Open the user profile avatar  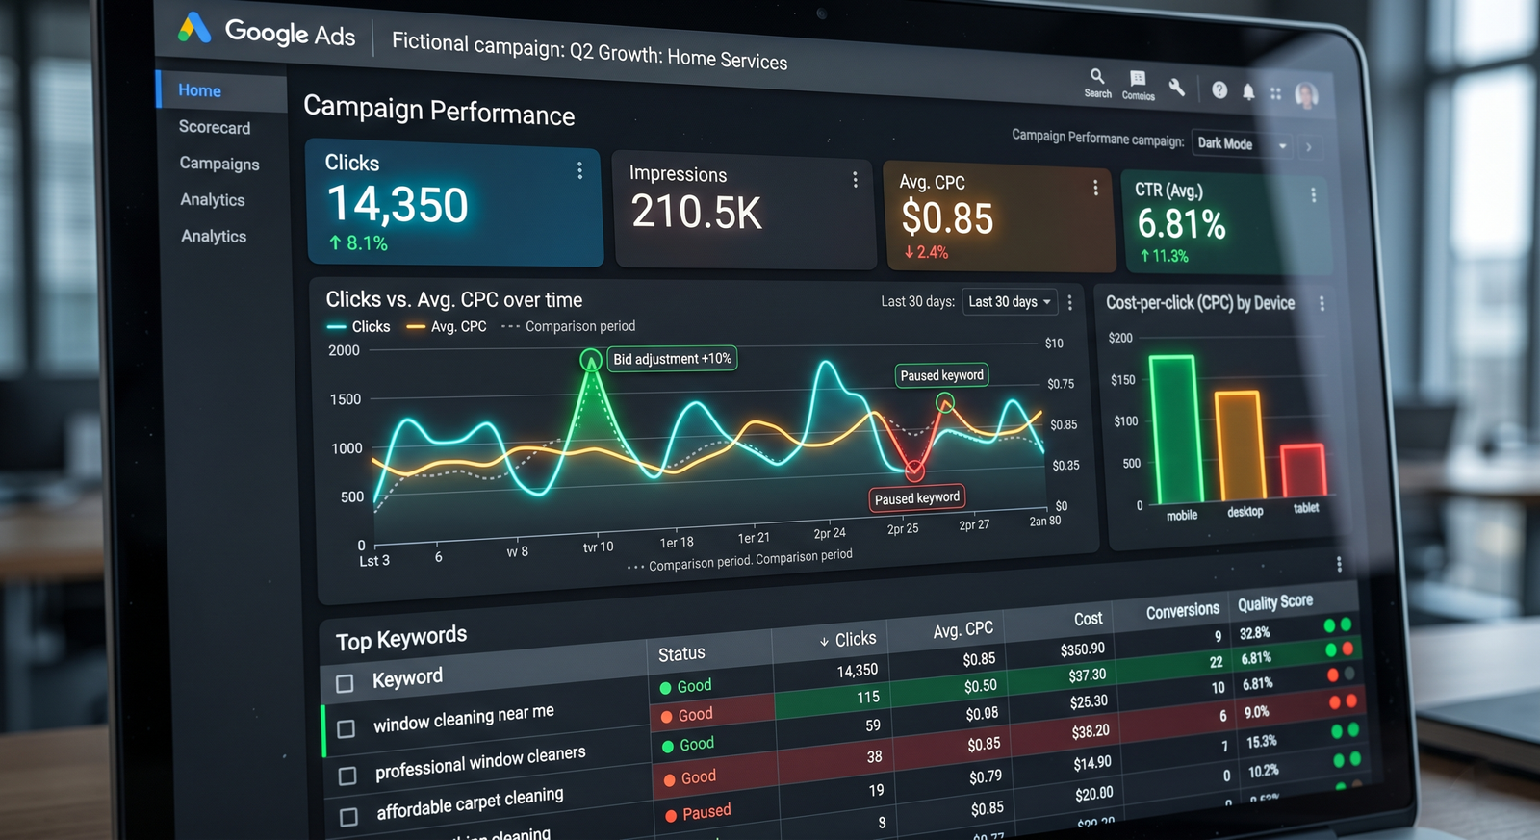click(1306, 94)
